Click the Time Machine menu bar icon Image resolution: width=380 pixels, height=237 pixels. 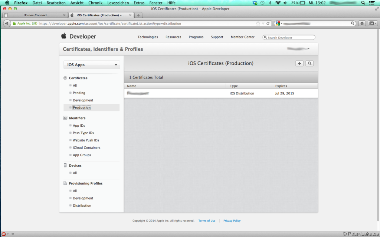[x=262, y=3]
